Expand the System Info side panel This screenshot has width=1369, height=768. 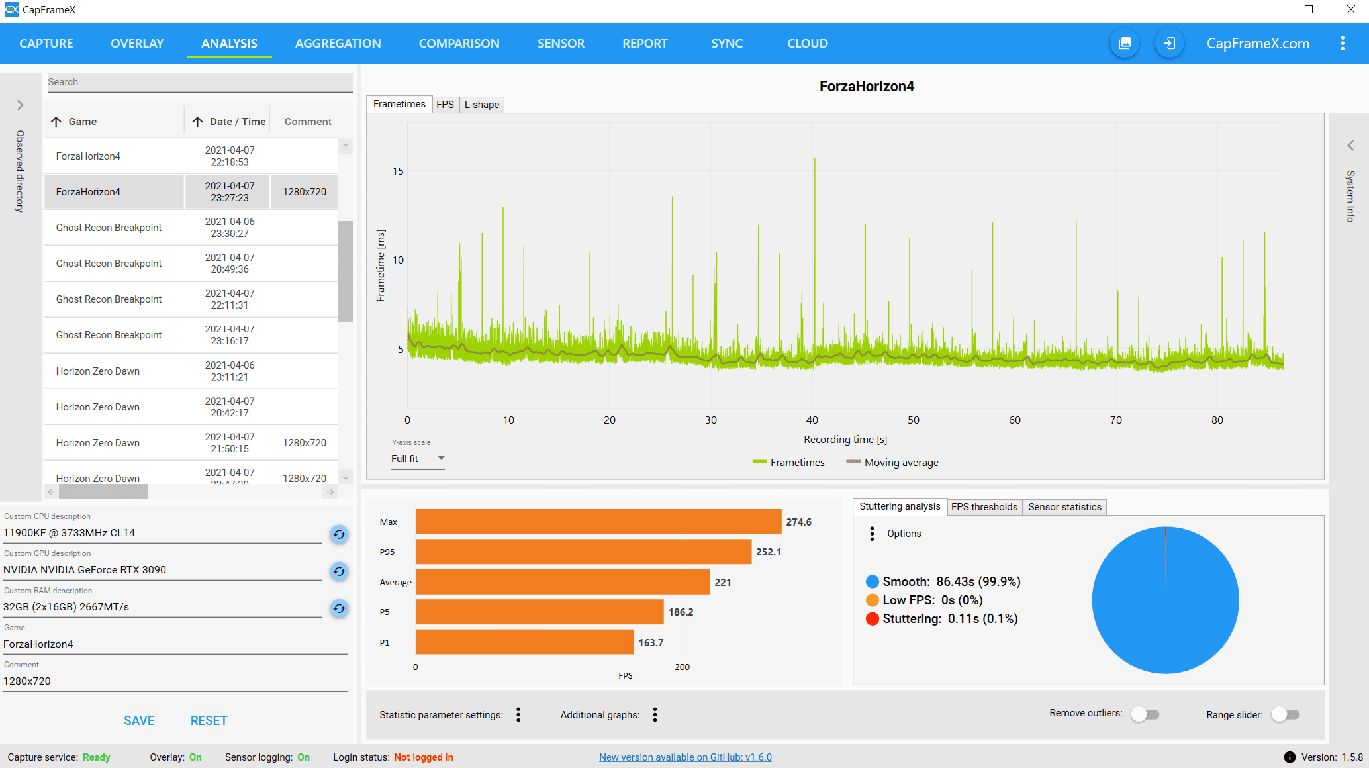[1350, 146]
